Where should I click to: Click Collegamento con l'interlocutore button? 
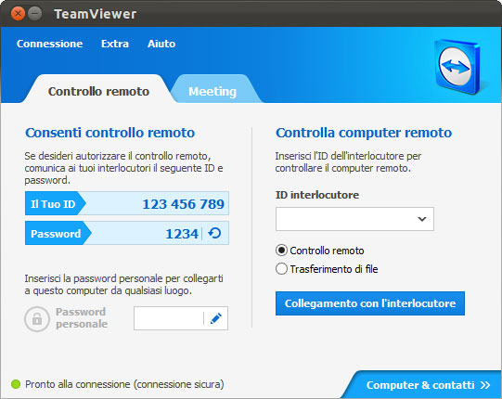pyautogui.click(x=370, y=303)
